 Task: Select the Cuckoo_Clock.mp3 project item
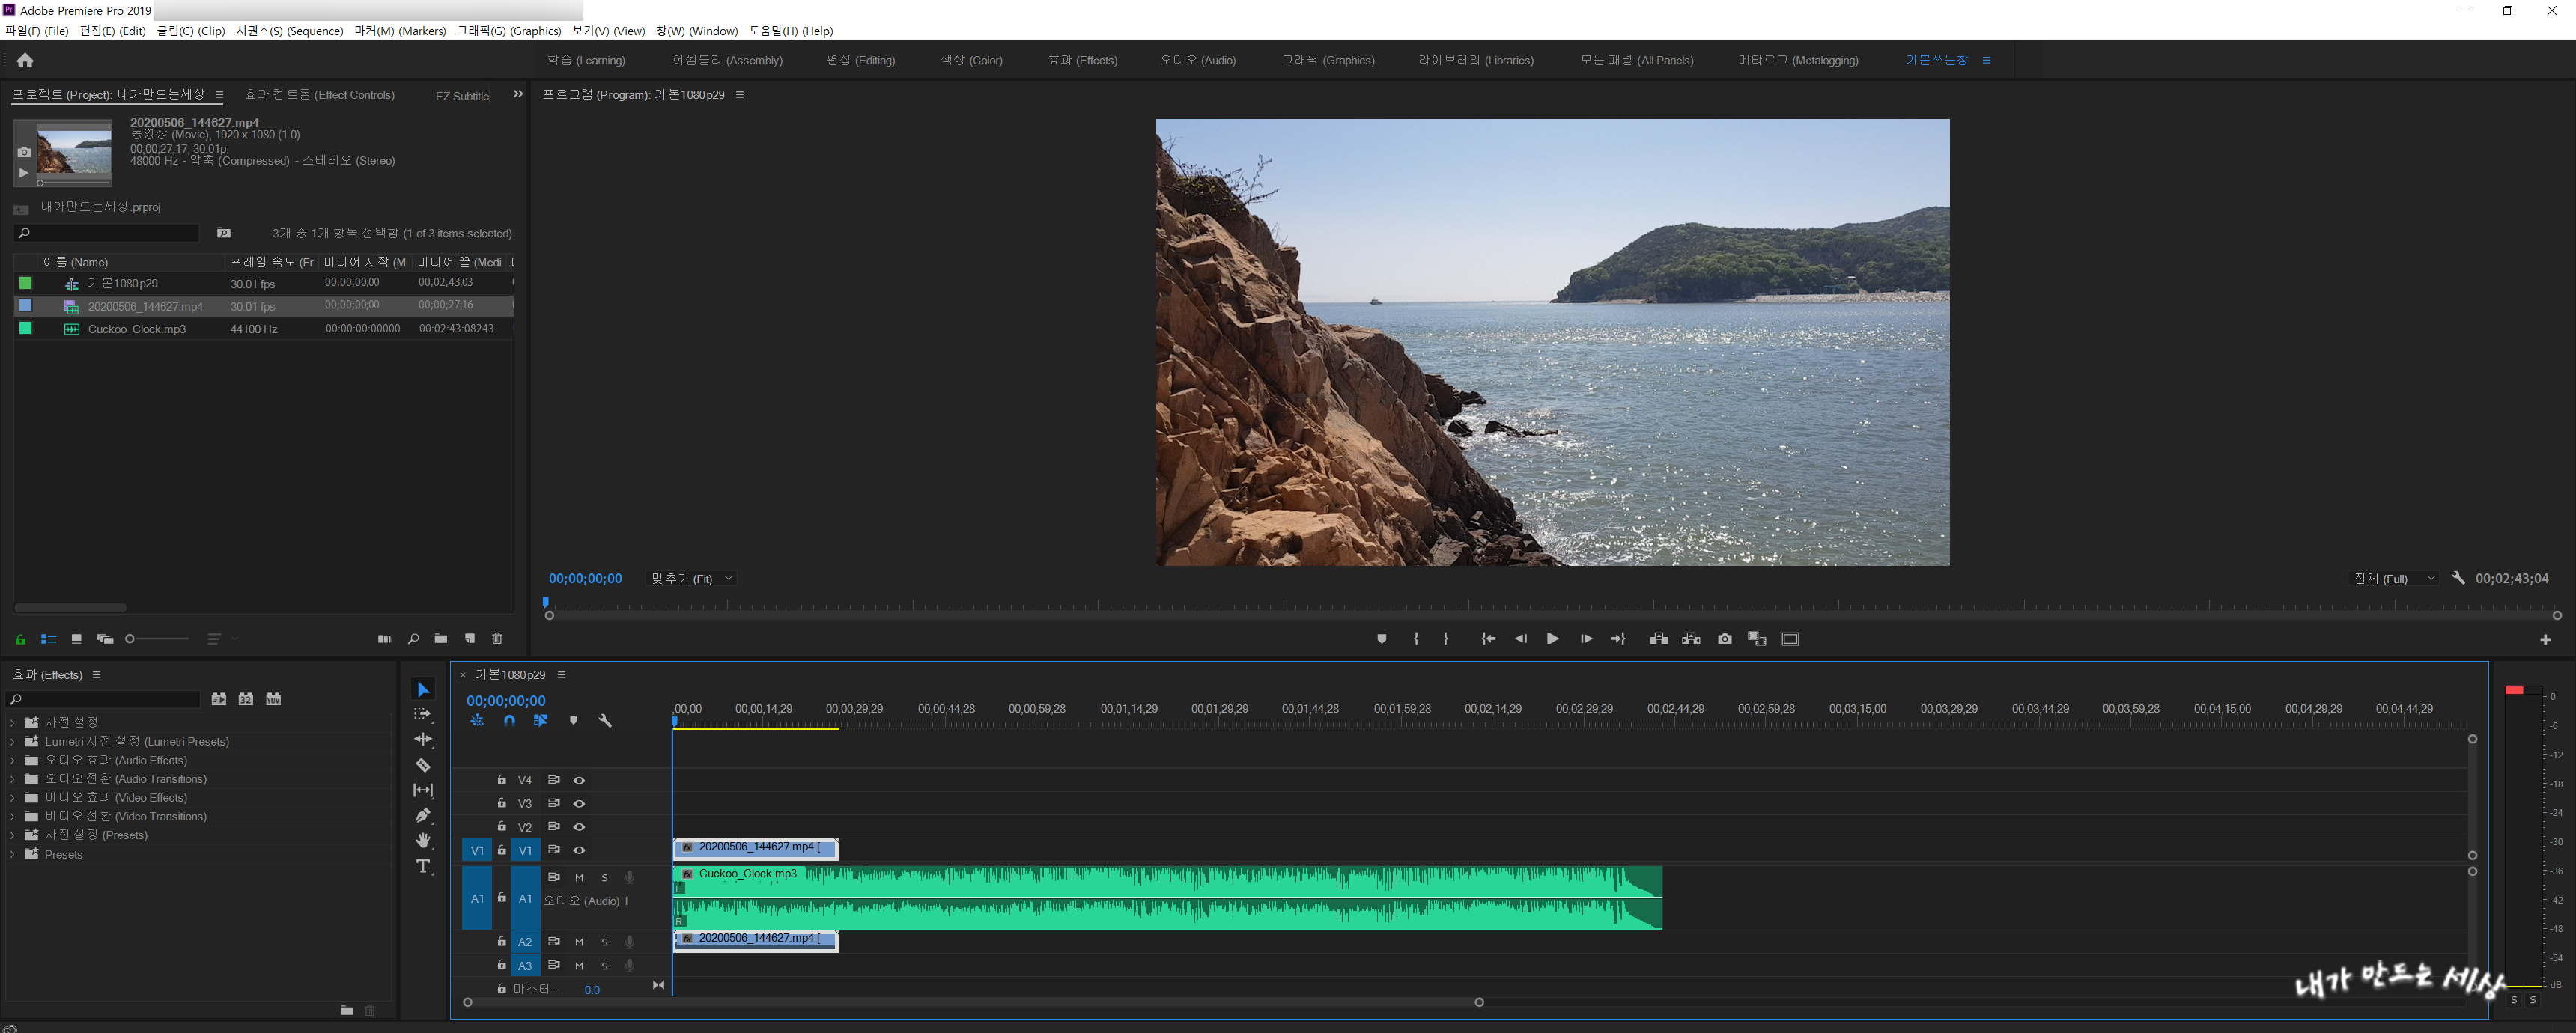coord(137,329)
